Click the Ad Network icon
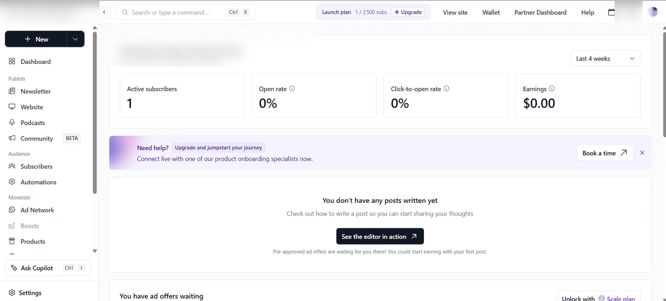This screenshot has height=301, width=666. coord(12,210)
